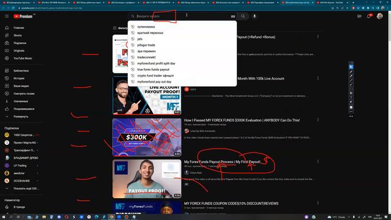Open video titled How I Passed MY FOREX FUNDS $300K

click(242, 120)
